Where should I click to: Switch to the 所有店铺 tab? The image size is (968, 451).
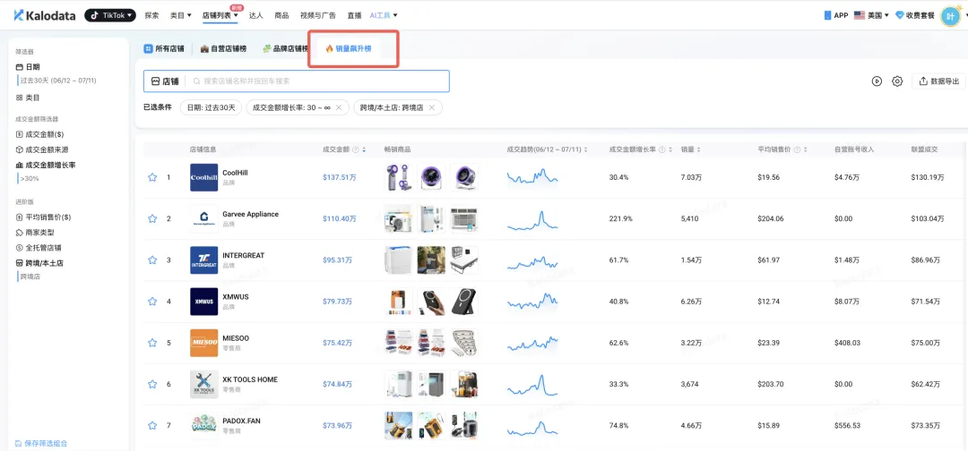[164, 48]
